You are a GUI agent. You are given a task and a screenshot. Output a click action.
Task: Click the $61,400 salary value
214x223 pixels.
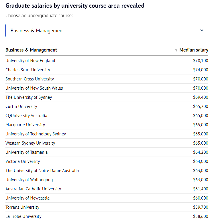(201, 189)
